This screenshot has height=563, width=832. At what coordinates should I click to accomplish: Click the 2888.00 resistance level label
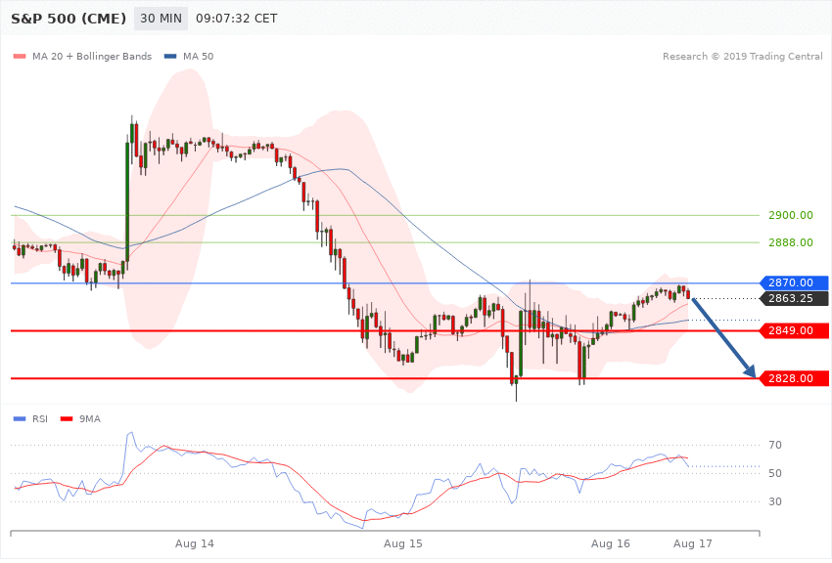(x=791, y=242)
